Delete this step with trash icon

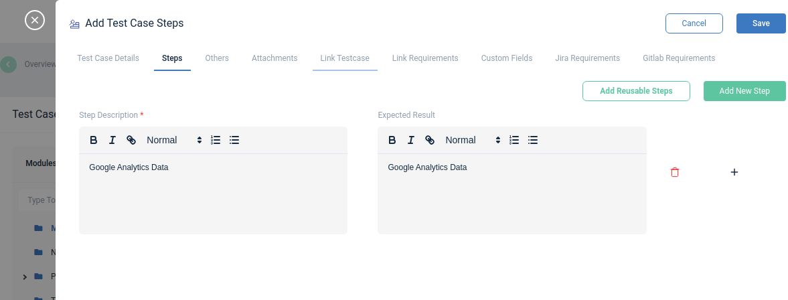tap(675, 172)
